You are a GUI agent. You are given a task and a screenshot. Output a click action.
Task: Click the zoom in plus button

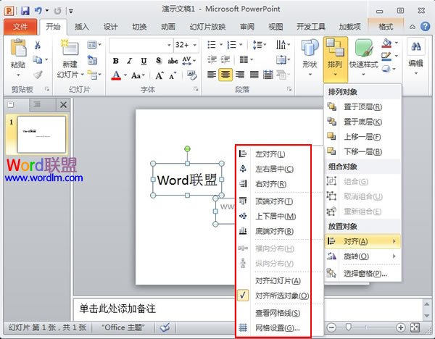pos(400,327)
